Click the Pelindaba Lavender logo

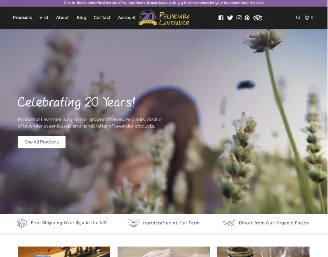164,18
